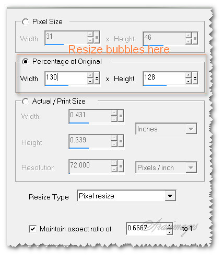
Task: Expand the Resize Type dropdown
Action: click(170, 196)
